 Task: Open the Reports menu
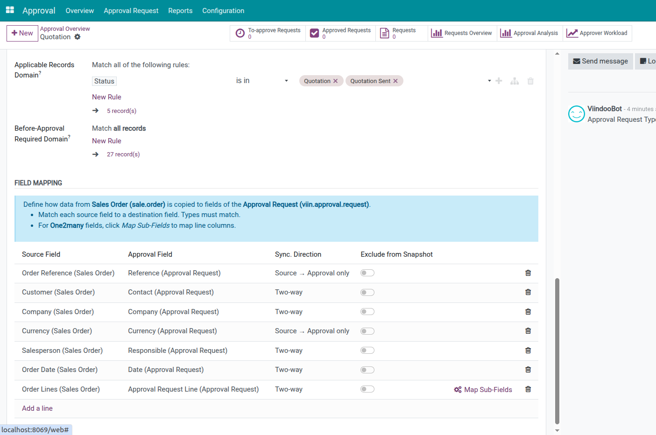click(x=180, y=10)
